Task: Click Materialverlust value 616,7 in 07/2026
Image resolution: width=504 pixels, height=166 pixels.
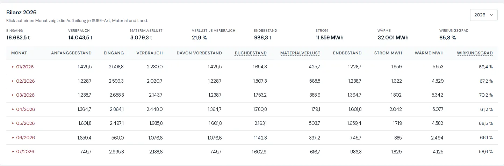Action: [315, 152]
